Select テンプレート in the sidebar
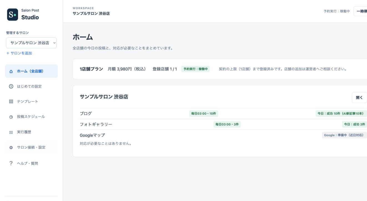 pos(31,101)
